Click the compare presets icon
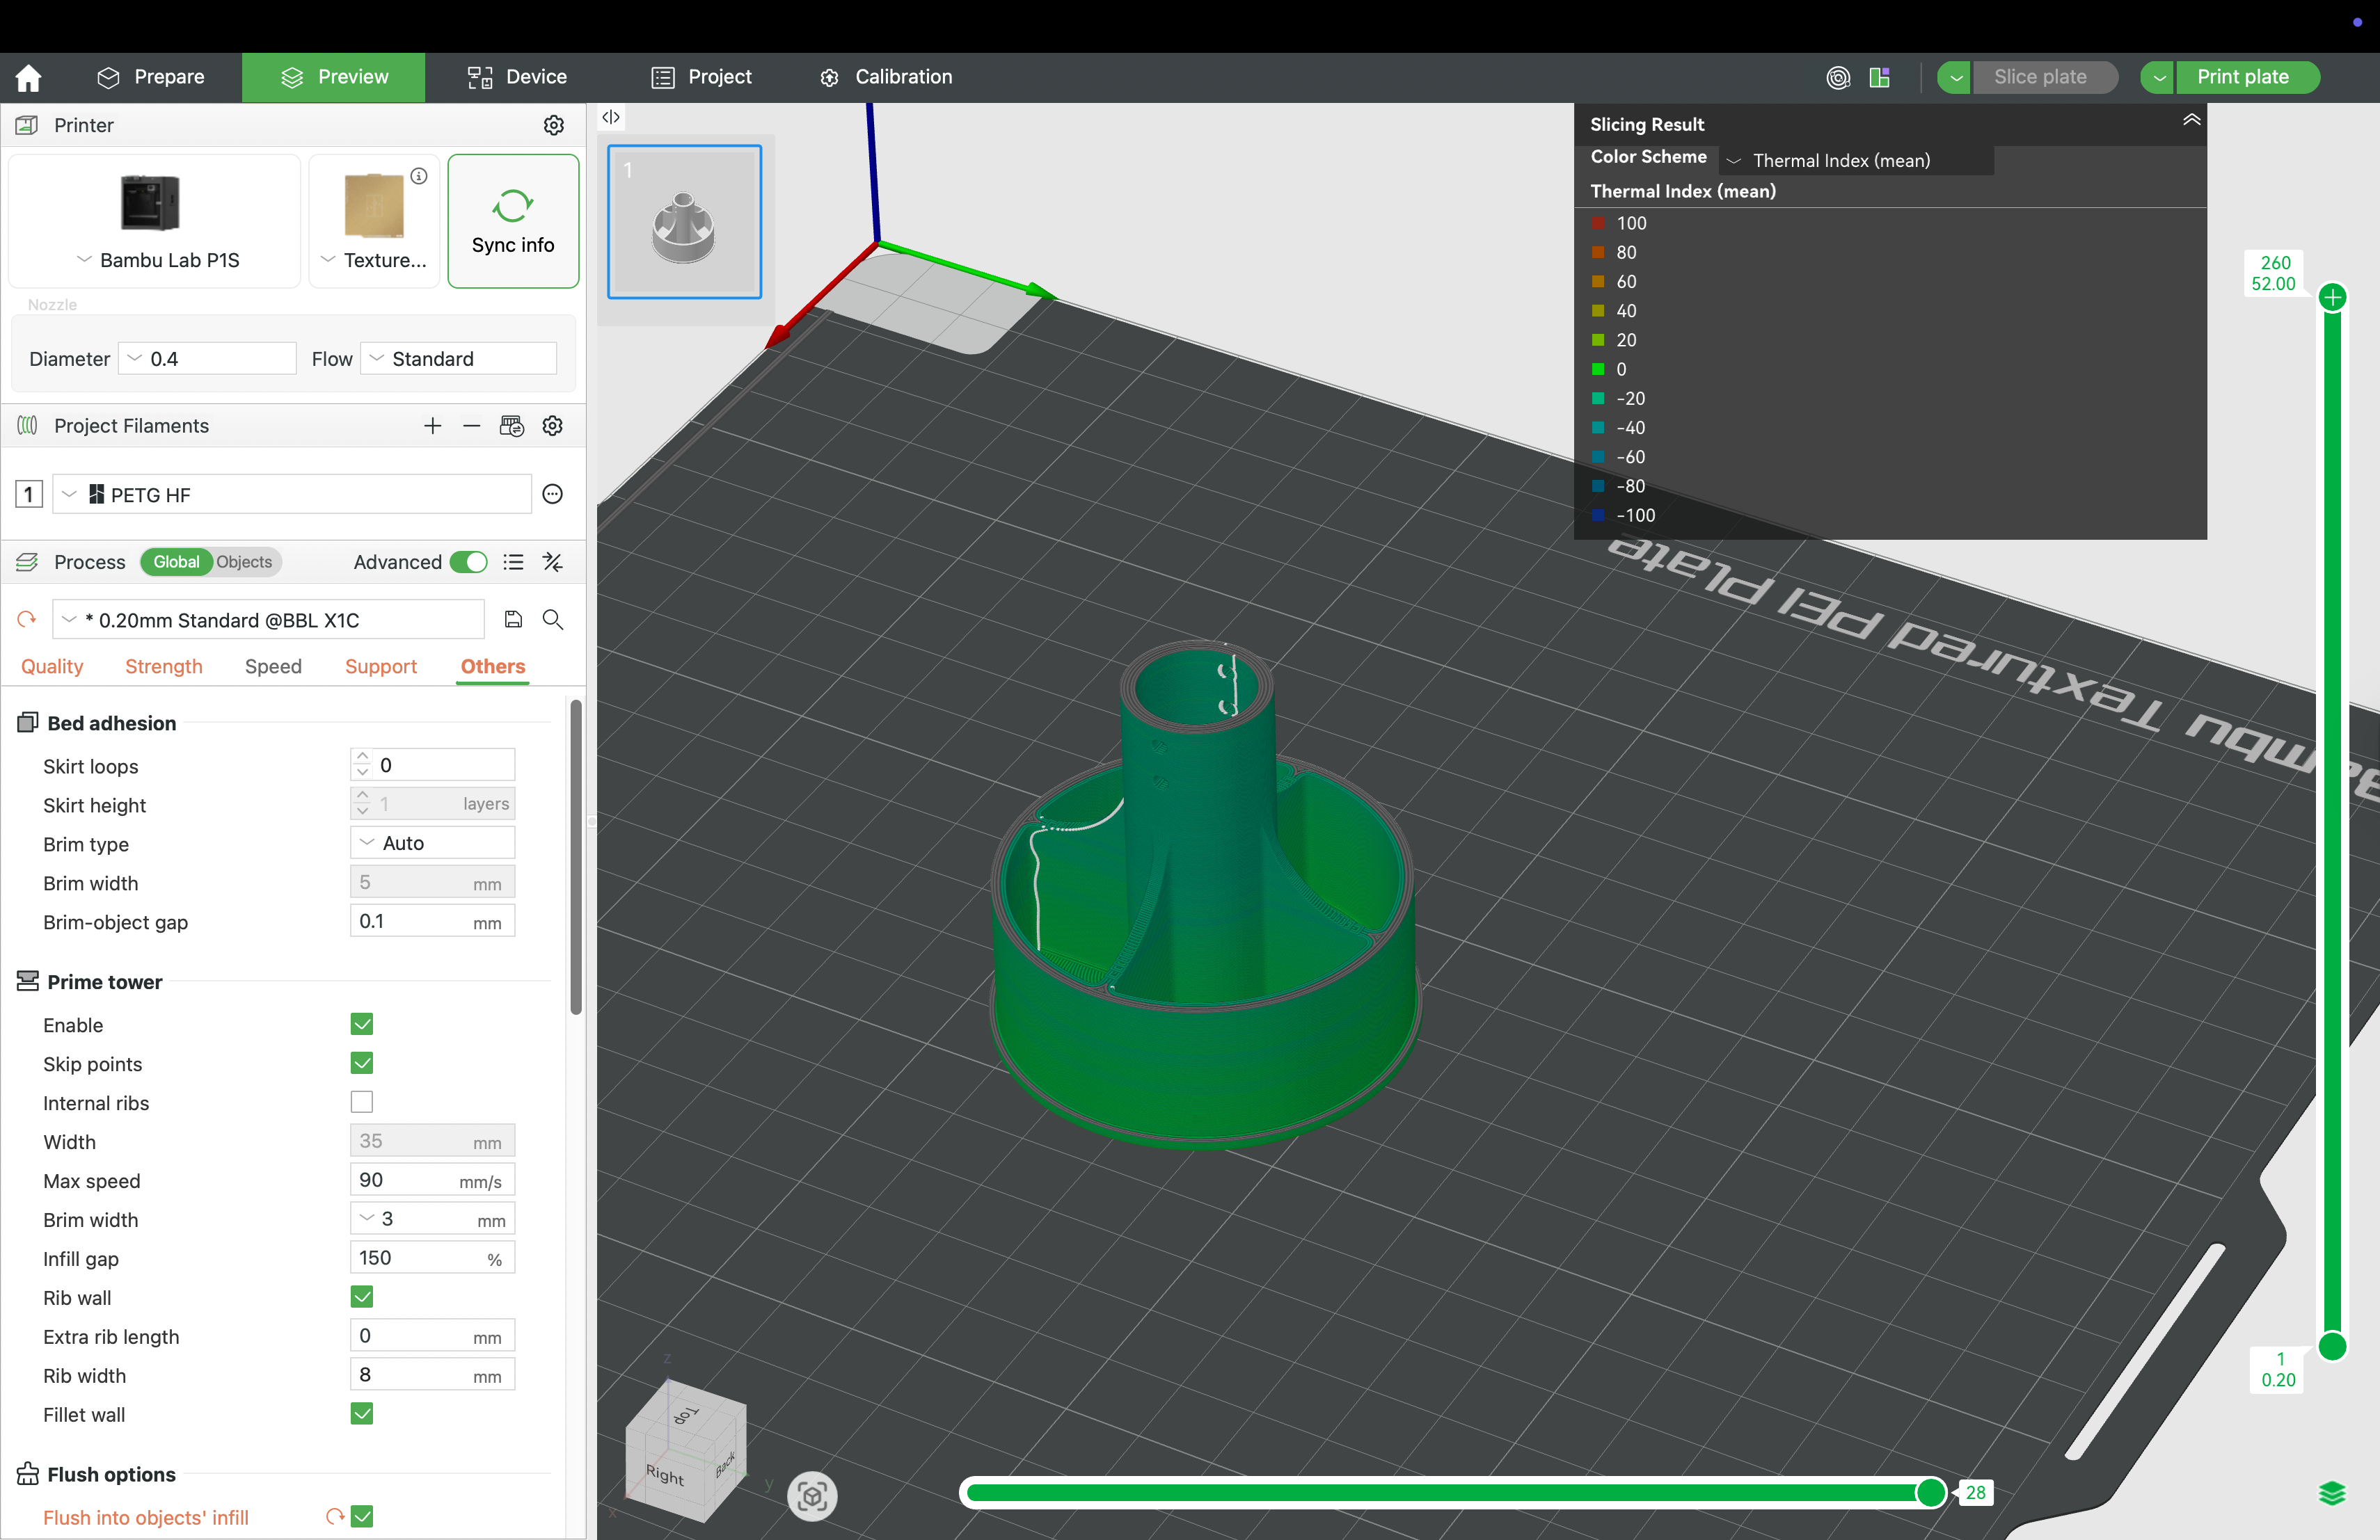The width and height of the screenshot is (2380, 1540). pyautogui.click(x=552, y=561)
